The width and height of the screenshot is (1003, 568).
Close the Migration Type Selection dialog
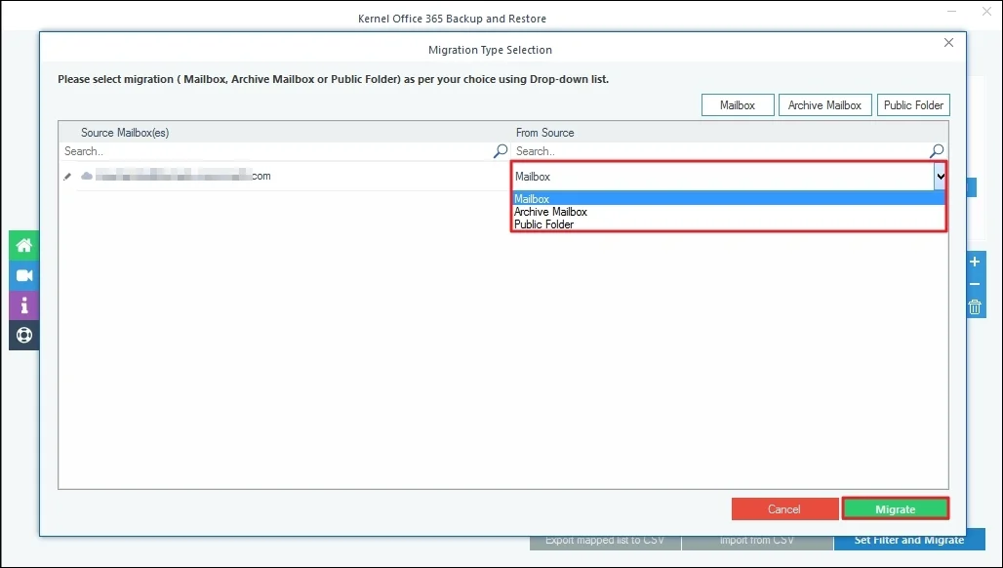[948, 42]
